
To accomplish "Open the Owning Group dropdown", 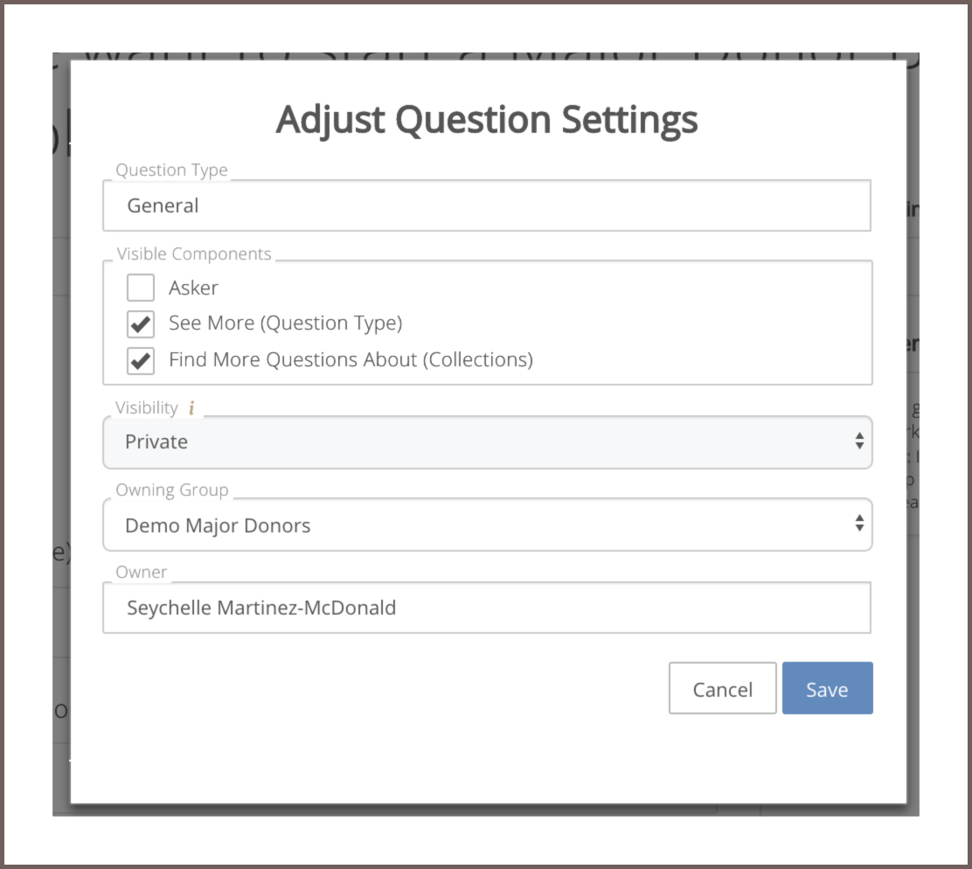I will click(487, 525).
